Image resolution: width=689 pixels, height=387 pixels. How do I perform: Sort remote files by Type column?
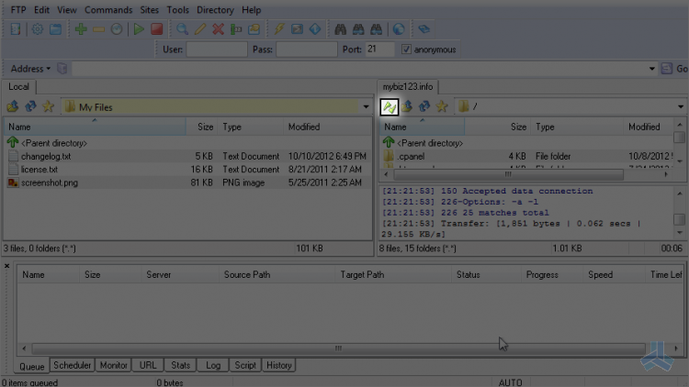[577, 127]
